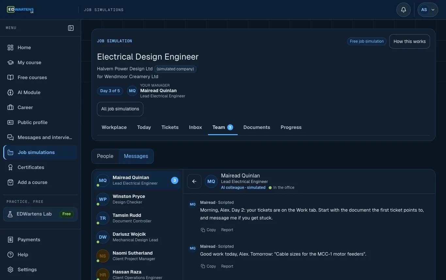Click the Settings gear icon
This screenshot has height=280, width=446.
pos(10,270)
